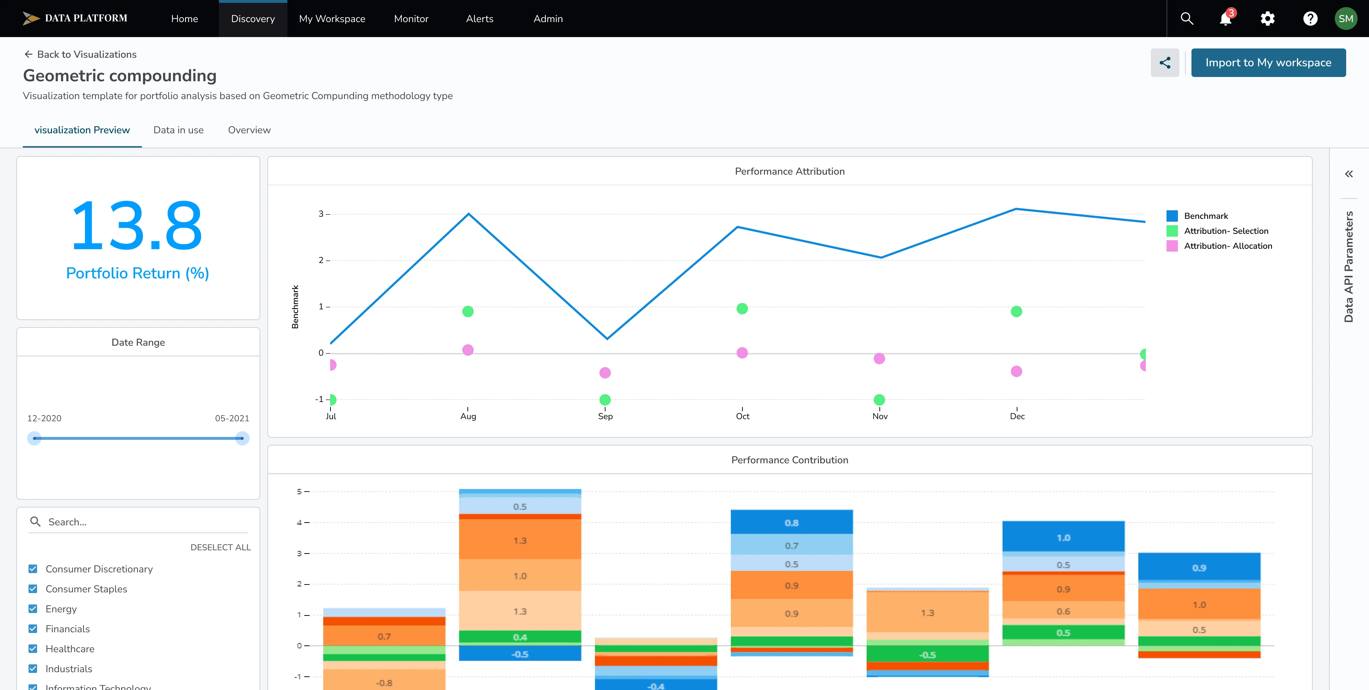Toggle the Energy checkbox
The width and height of the screenshot is (1369, 690).
(33, 609)
